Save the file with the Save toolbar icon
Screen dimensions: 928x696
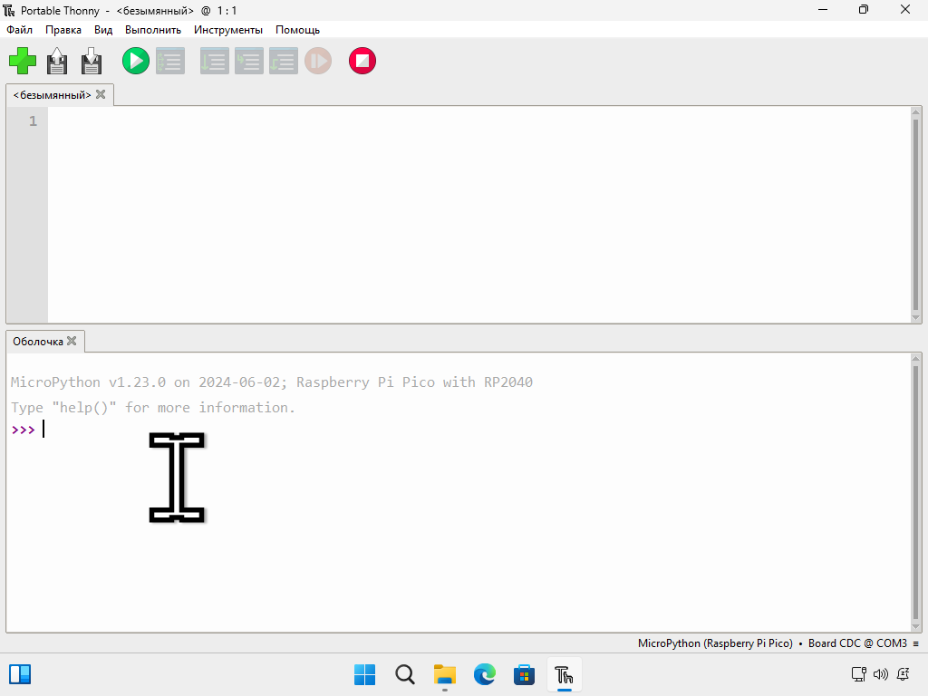92,61
